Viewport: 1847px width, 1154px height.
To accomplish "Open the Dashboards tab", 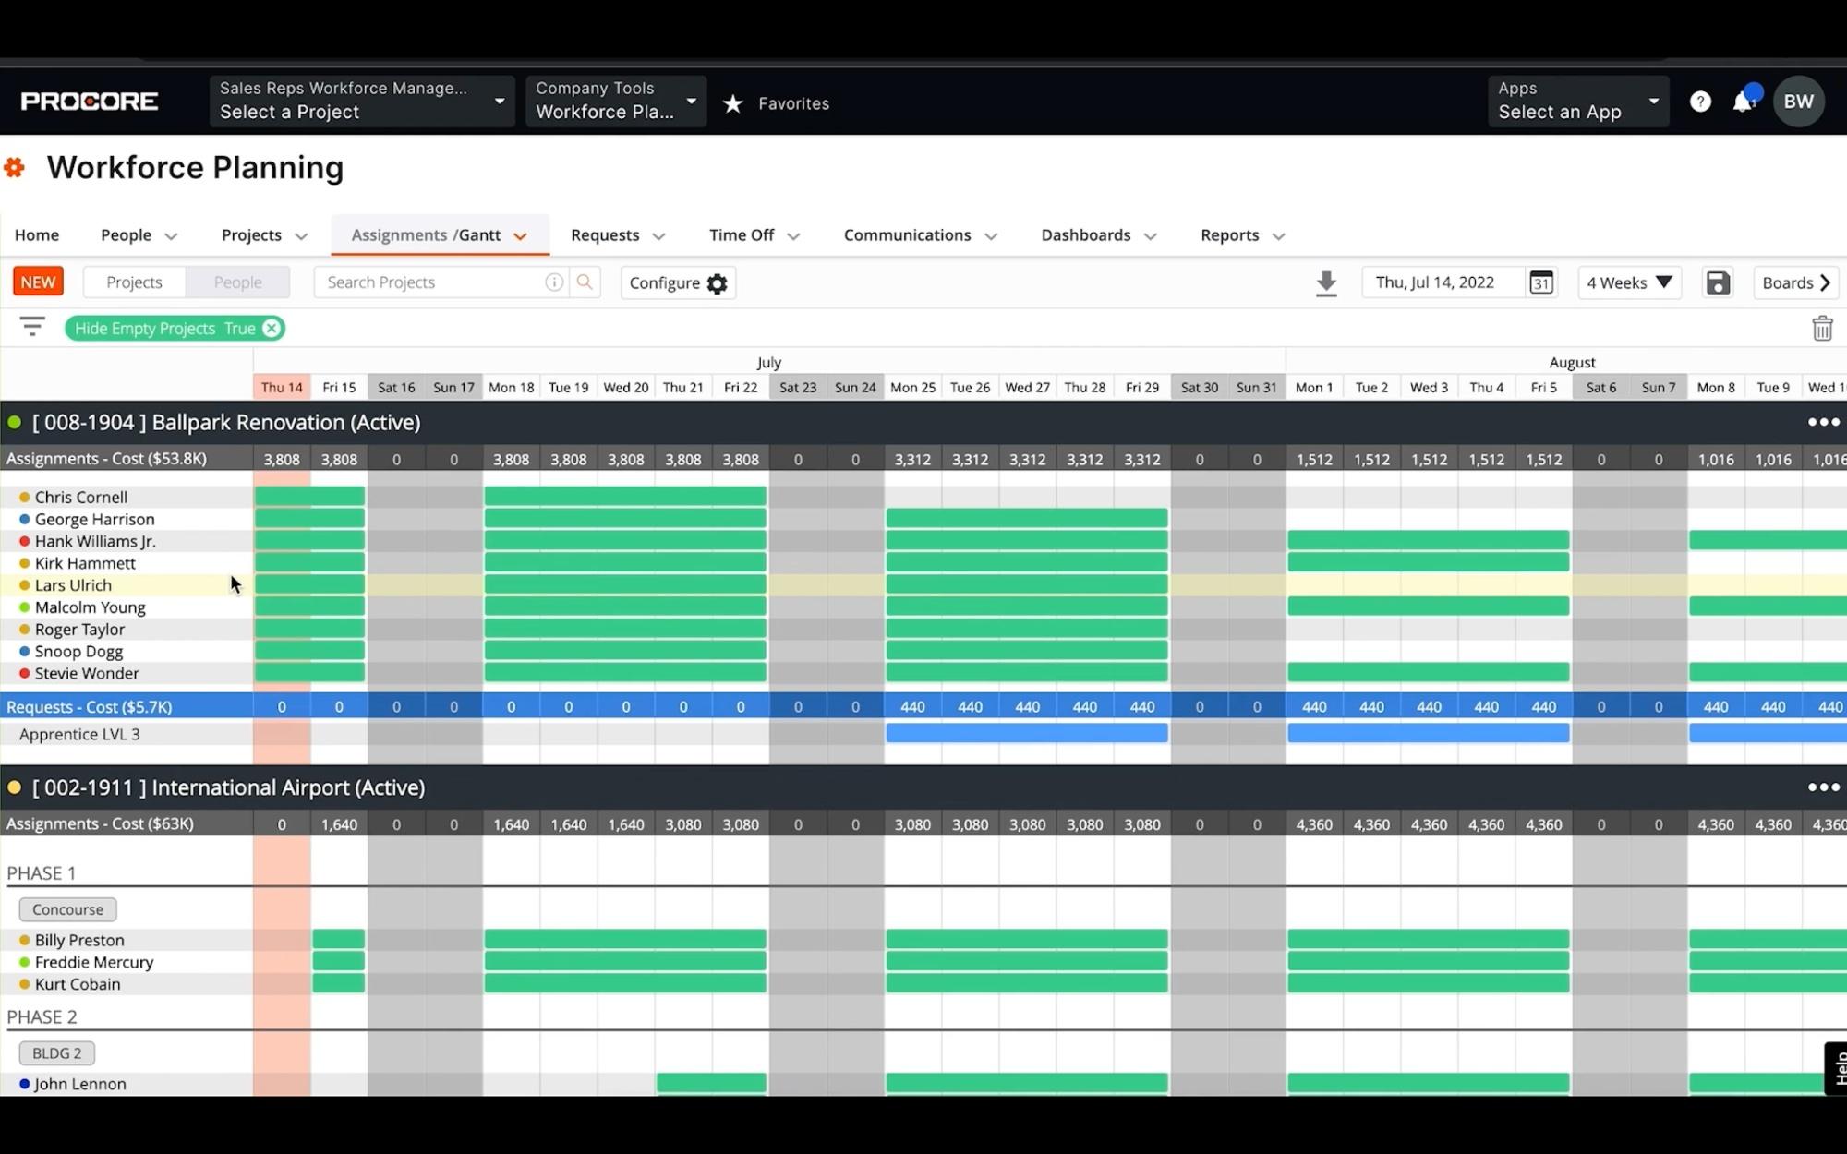I will click(x=1098, y=235).
